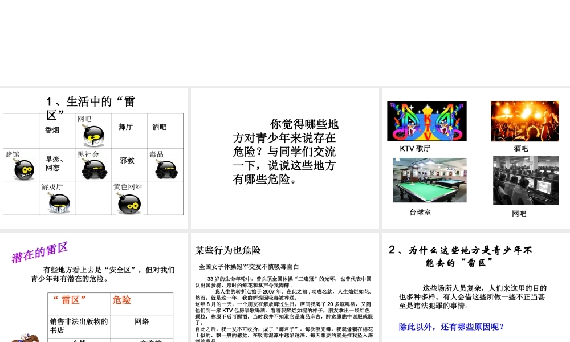Click the bomb icon under 网吧 table cell
Viewport: 570px width, 342px height.
pyautogui.click(x=93, y=135)
